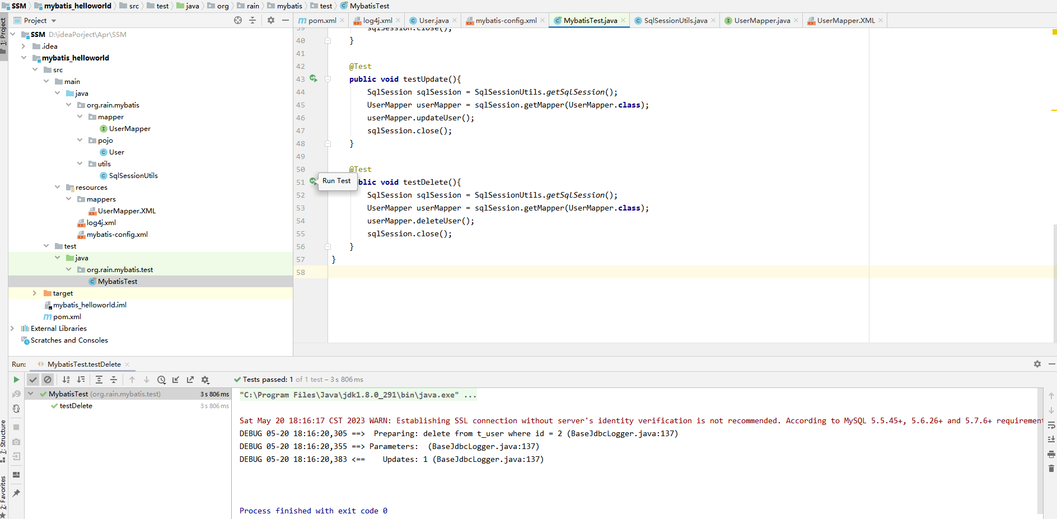Clear console output trash icon
The width and height of the screenshot is (1057, 519).
coord(1051,469)
